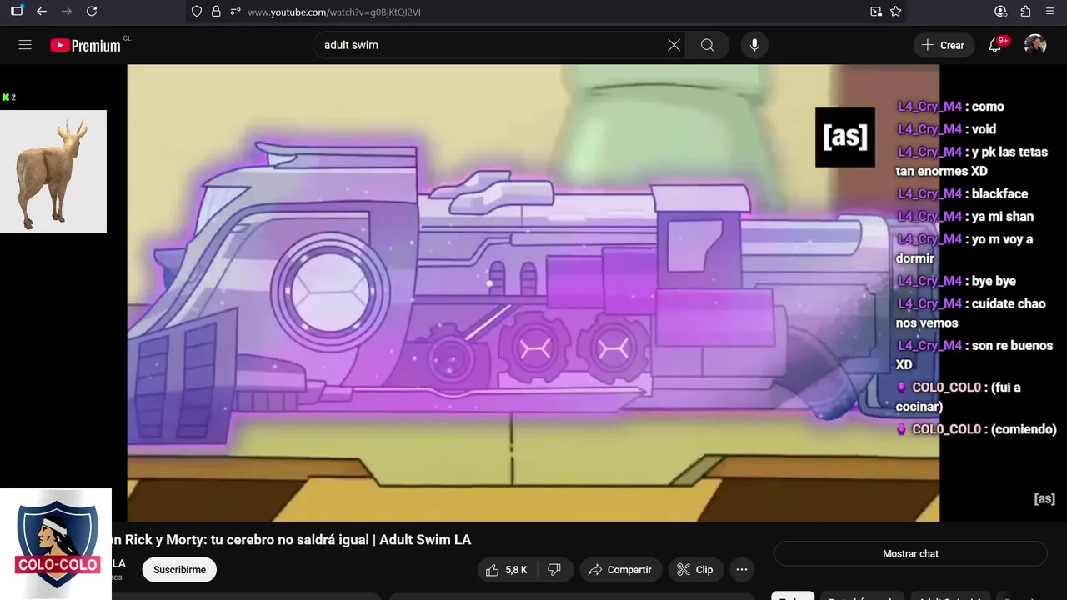
Task: Start voice search with the microphone
Action: tap(754, 45)
